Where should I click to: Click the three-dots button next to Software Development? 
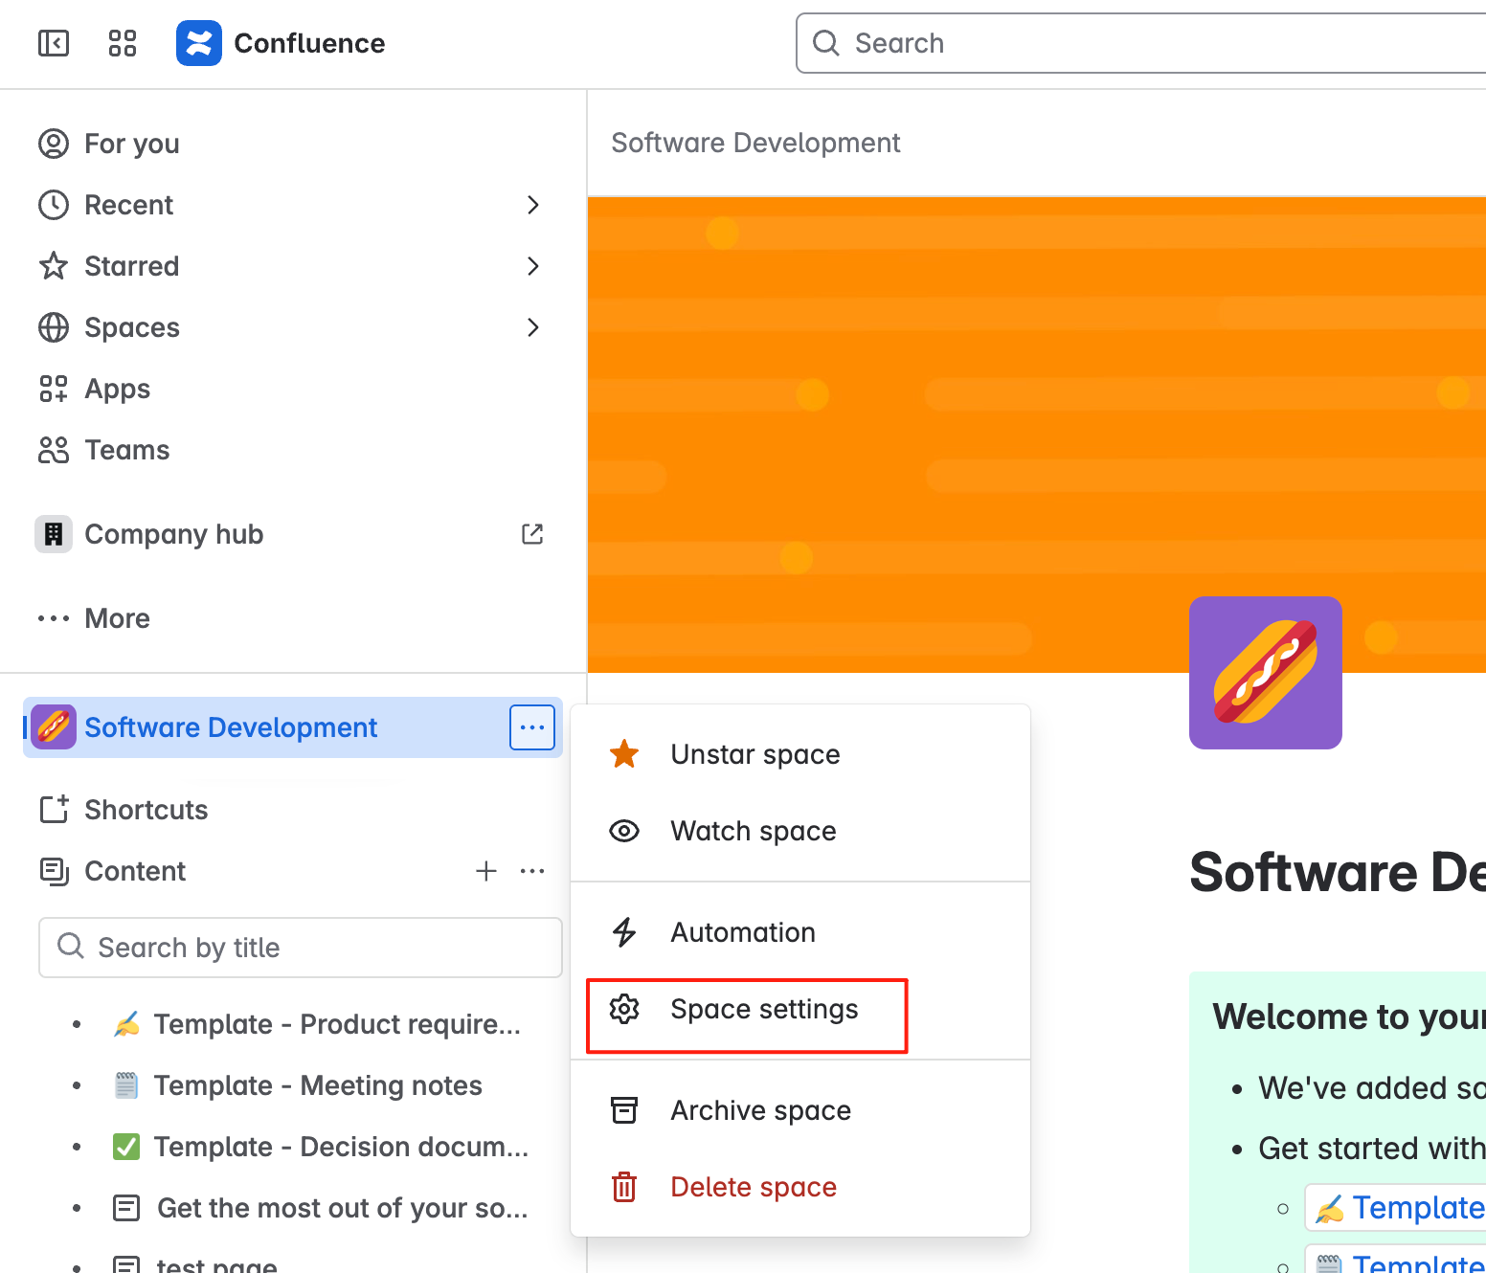point(532,727)
